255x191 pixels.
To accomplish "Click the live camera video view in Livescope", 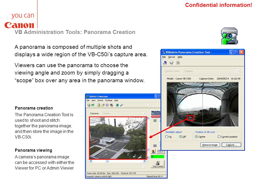I will (118, 138).
